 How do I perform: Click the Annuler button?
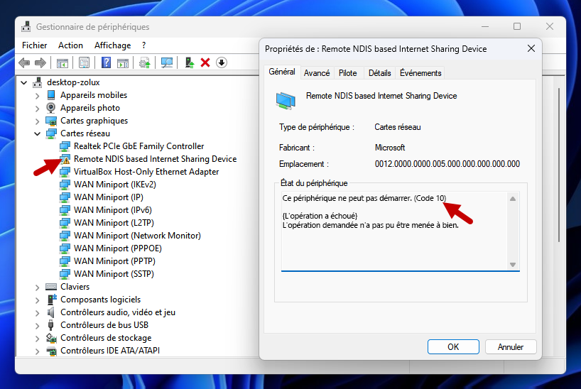point(511,347)
